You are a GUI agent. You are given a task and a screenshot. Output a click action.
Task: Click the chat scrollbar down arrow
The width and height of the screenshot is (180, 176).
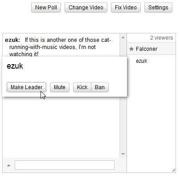click(123, 154)
